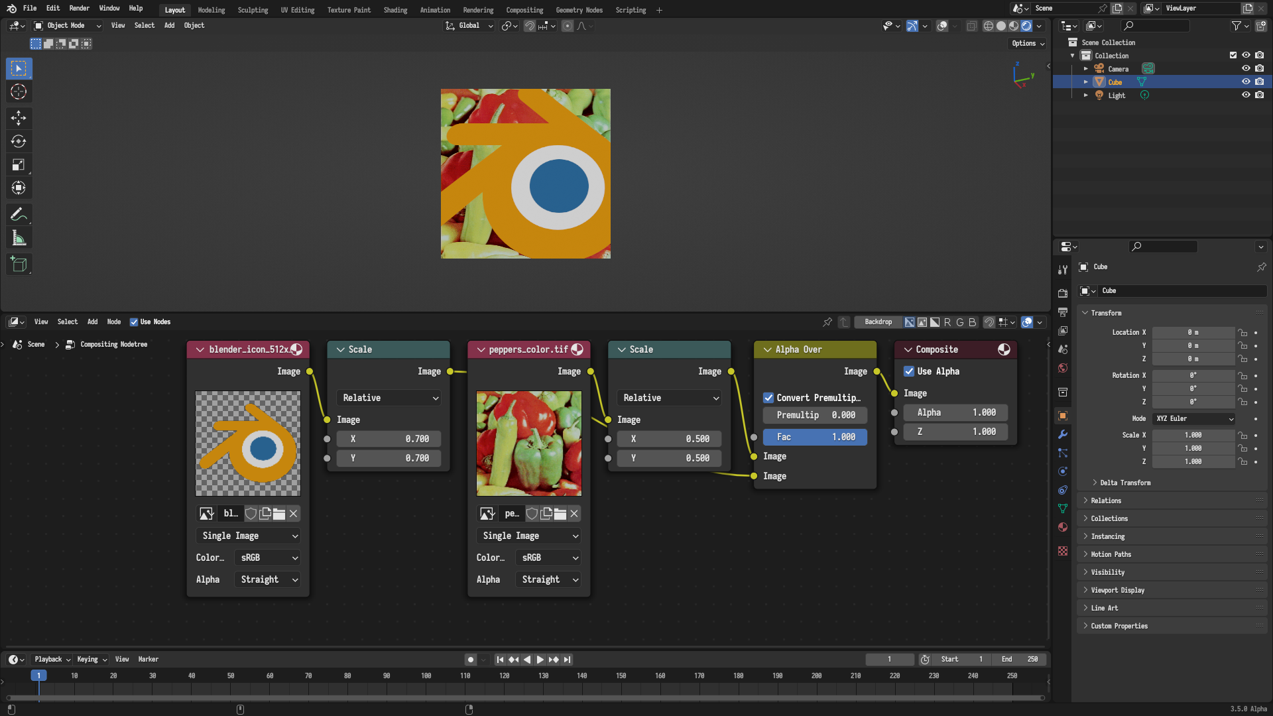Switch to the Shading workspace tab

[395, 10]
